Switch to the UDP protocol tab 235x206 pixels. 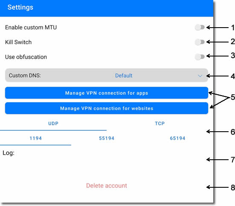coord(53,124)
